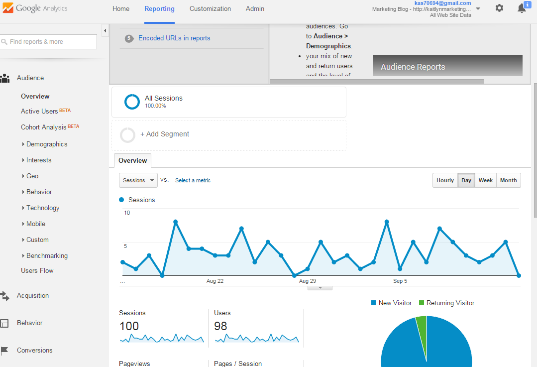The width and height of the screenshot is (537, 367).
Task: Click the All Sessions blue ring icon
Action: [132, 102]
